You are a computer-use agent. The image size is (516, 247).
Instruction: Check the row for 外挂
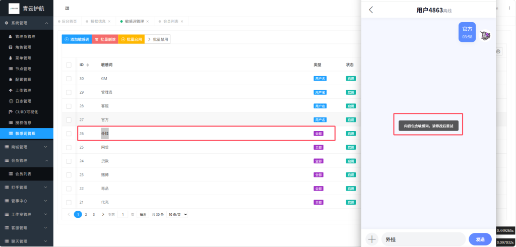tap(69, 134)
